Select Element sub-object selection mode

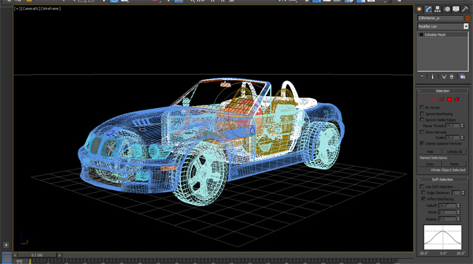tap(457, 100)
